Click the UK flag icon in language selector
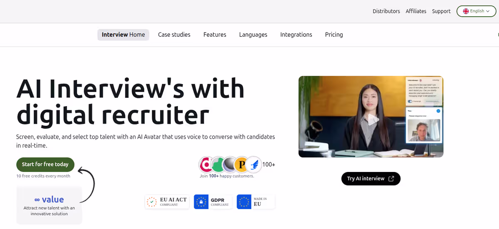Image resolution: width=499 pixels, height=229 pixels. 466,11
